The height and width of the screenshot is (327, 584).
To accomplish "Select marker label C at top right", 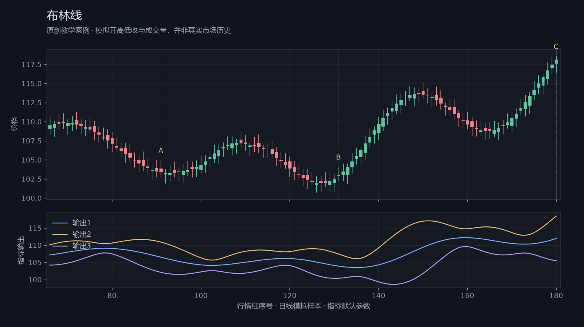I will coord(556,47).
